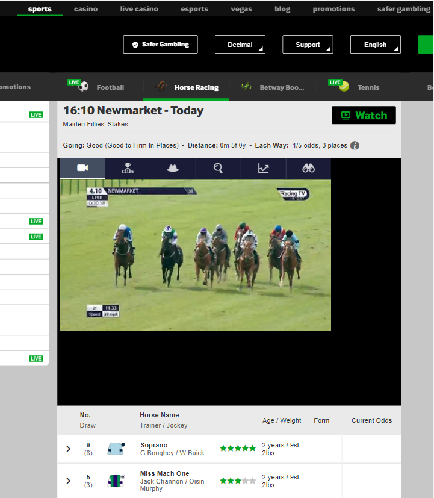Click the Betway Boosts lightning icon
434x498 pixels.
click(246, 86)
